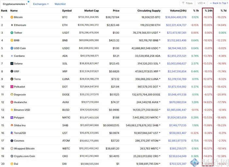The height and width of the screenshot is (167, 229).
Task: Click the Solana logo icon
Action: click(x=12, y=63)
